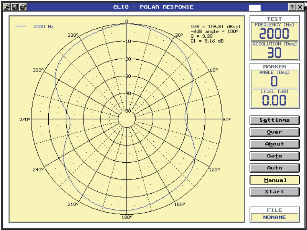Save measurement using the floppy disk icon
307x230 pixels.
tap(15, 7)
